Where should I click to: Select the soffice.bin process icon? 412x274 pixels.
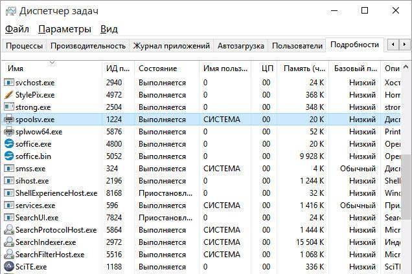click(x=9, y=156)
